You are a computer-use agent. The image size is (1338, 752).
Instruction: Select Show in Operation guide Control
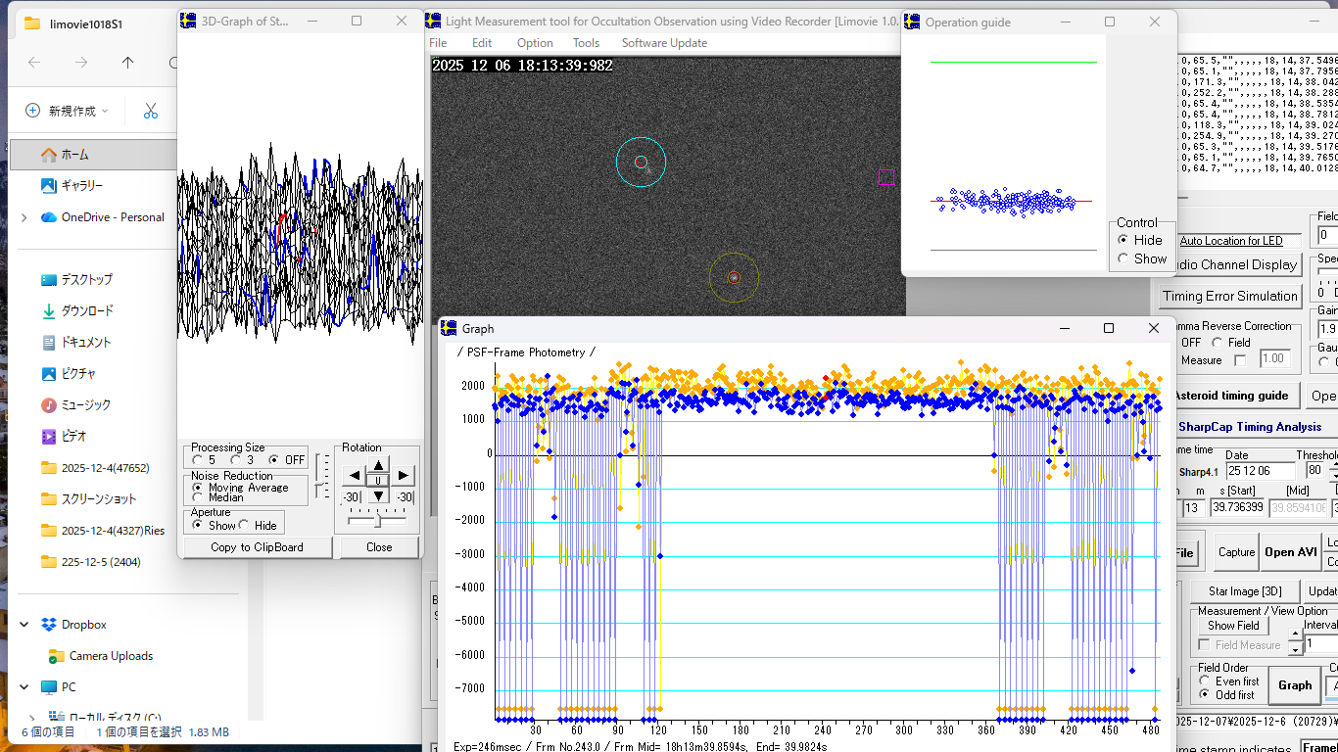click(1123, 258)
